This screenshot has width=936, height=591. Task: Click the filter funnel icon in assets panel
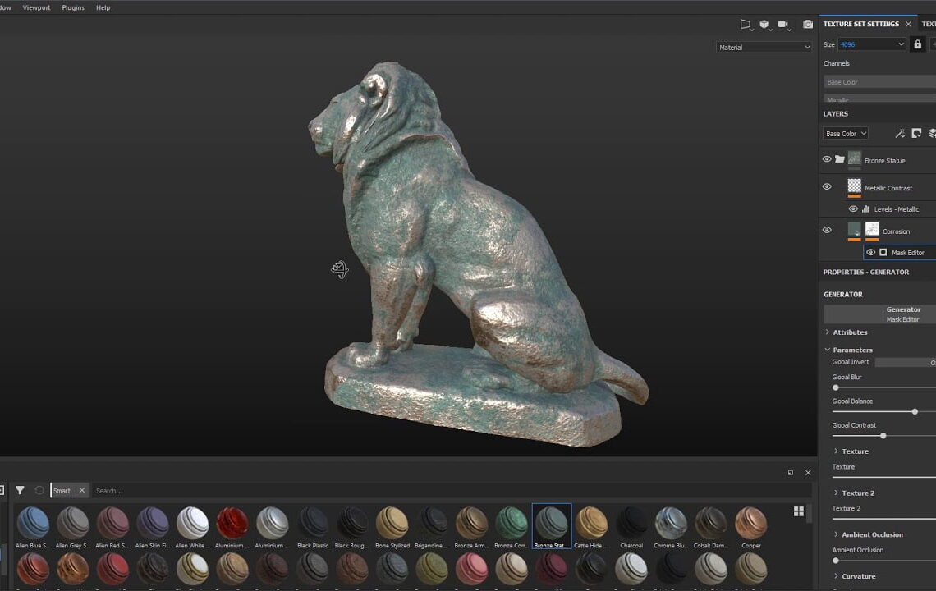click(20, 490)
